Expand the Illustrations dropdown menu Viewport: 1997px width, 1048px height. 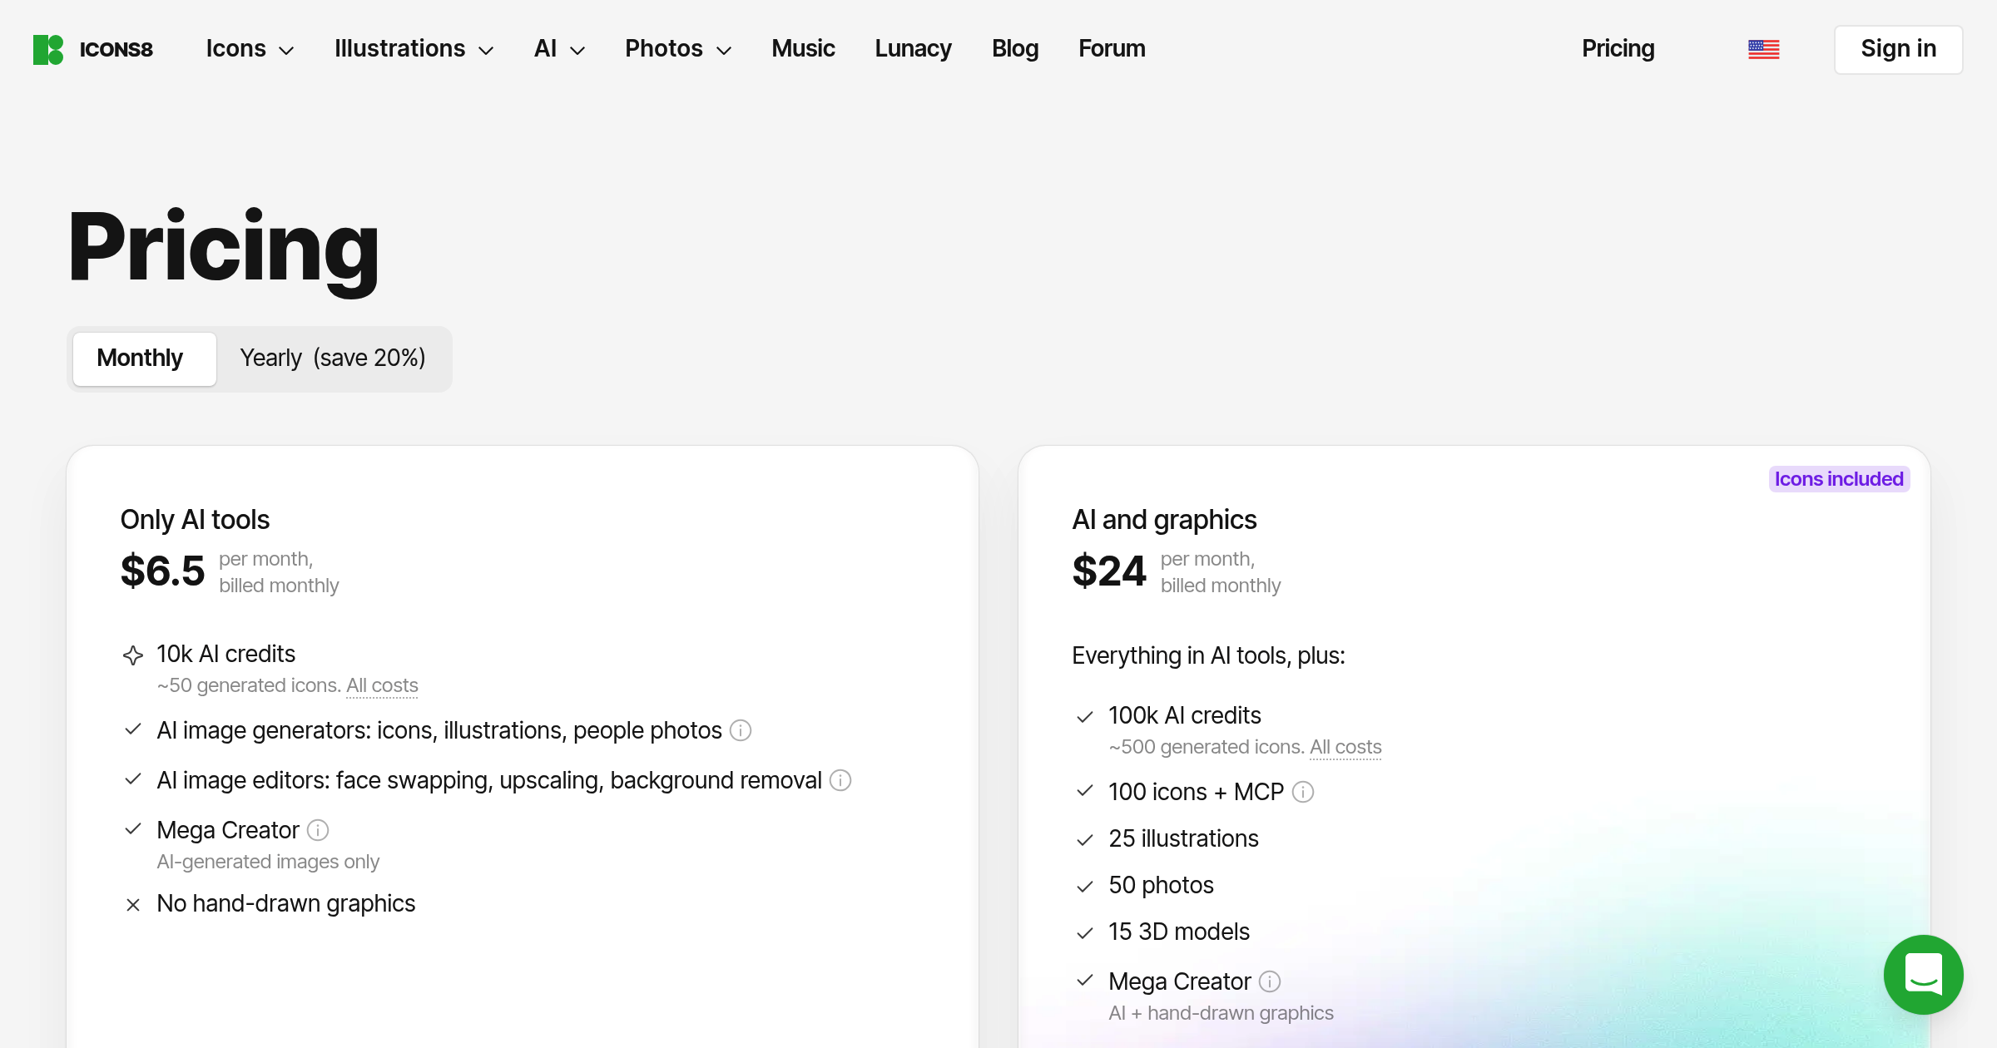point(414,49)
